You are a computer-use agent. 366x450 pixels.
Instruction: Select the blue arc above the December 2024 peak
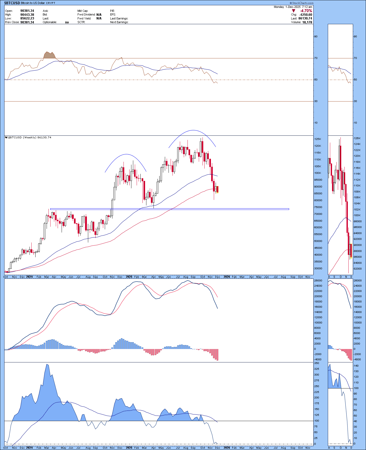coord(126,154)
